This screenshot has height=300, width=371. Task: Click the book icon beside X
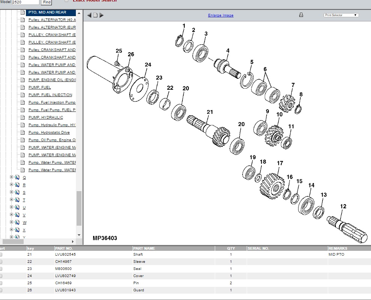coord(17,230)
